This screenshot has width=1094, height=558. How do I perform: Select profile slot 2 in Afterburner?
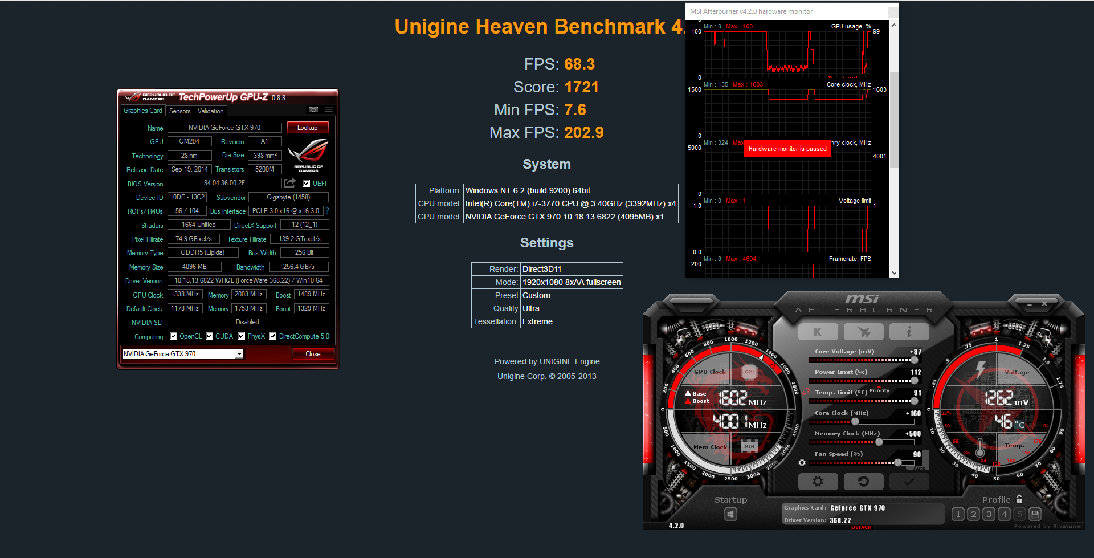tap(973, 514)
